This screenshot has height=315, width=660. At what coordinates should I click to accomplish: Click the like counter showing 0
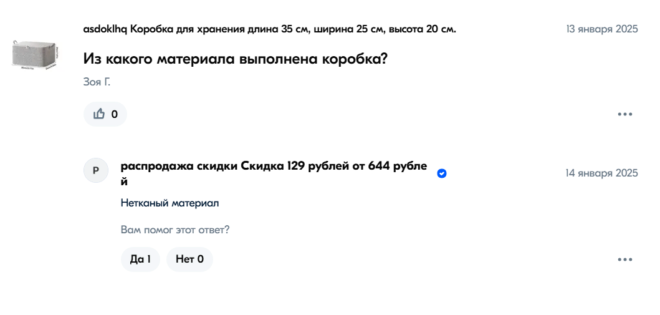[115, 114]
